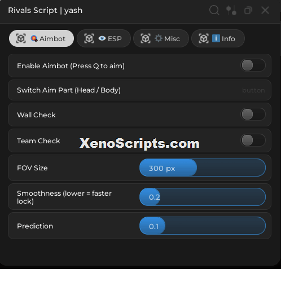This screenshot has width=281, height=286.
Task: Click the FOV Size slider
Action: pyautogui.click(x=203, y=168)
